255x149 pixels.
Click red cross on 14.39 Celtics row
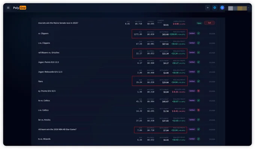tap(198, 110)
